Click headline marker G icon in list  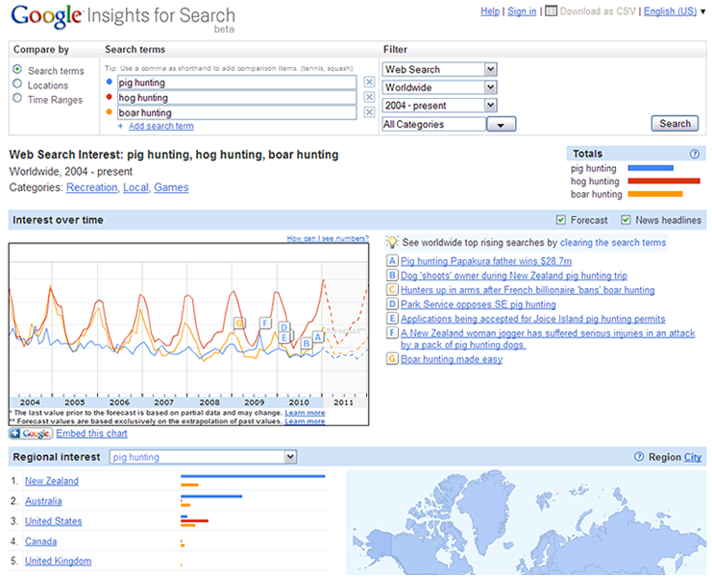(x=392, y=359)
